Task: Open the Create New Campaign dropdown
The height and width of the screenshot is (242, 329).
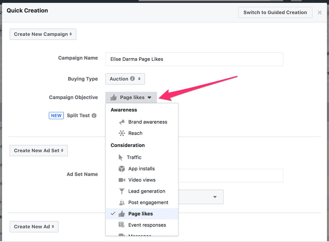Action: tap(43, 34)
